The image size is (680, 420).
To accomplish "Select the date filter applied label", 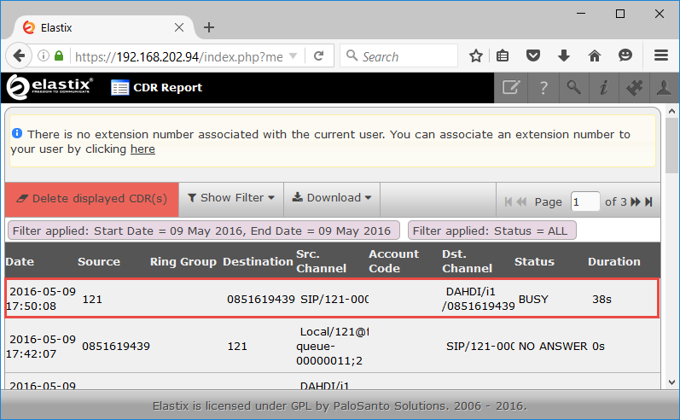I will tap(204, 230).
